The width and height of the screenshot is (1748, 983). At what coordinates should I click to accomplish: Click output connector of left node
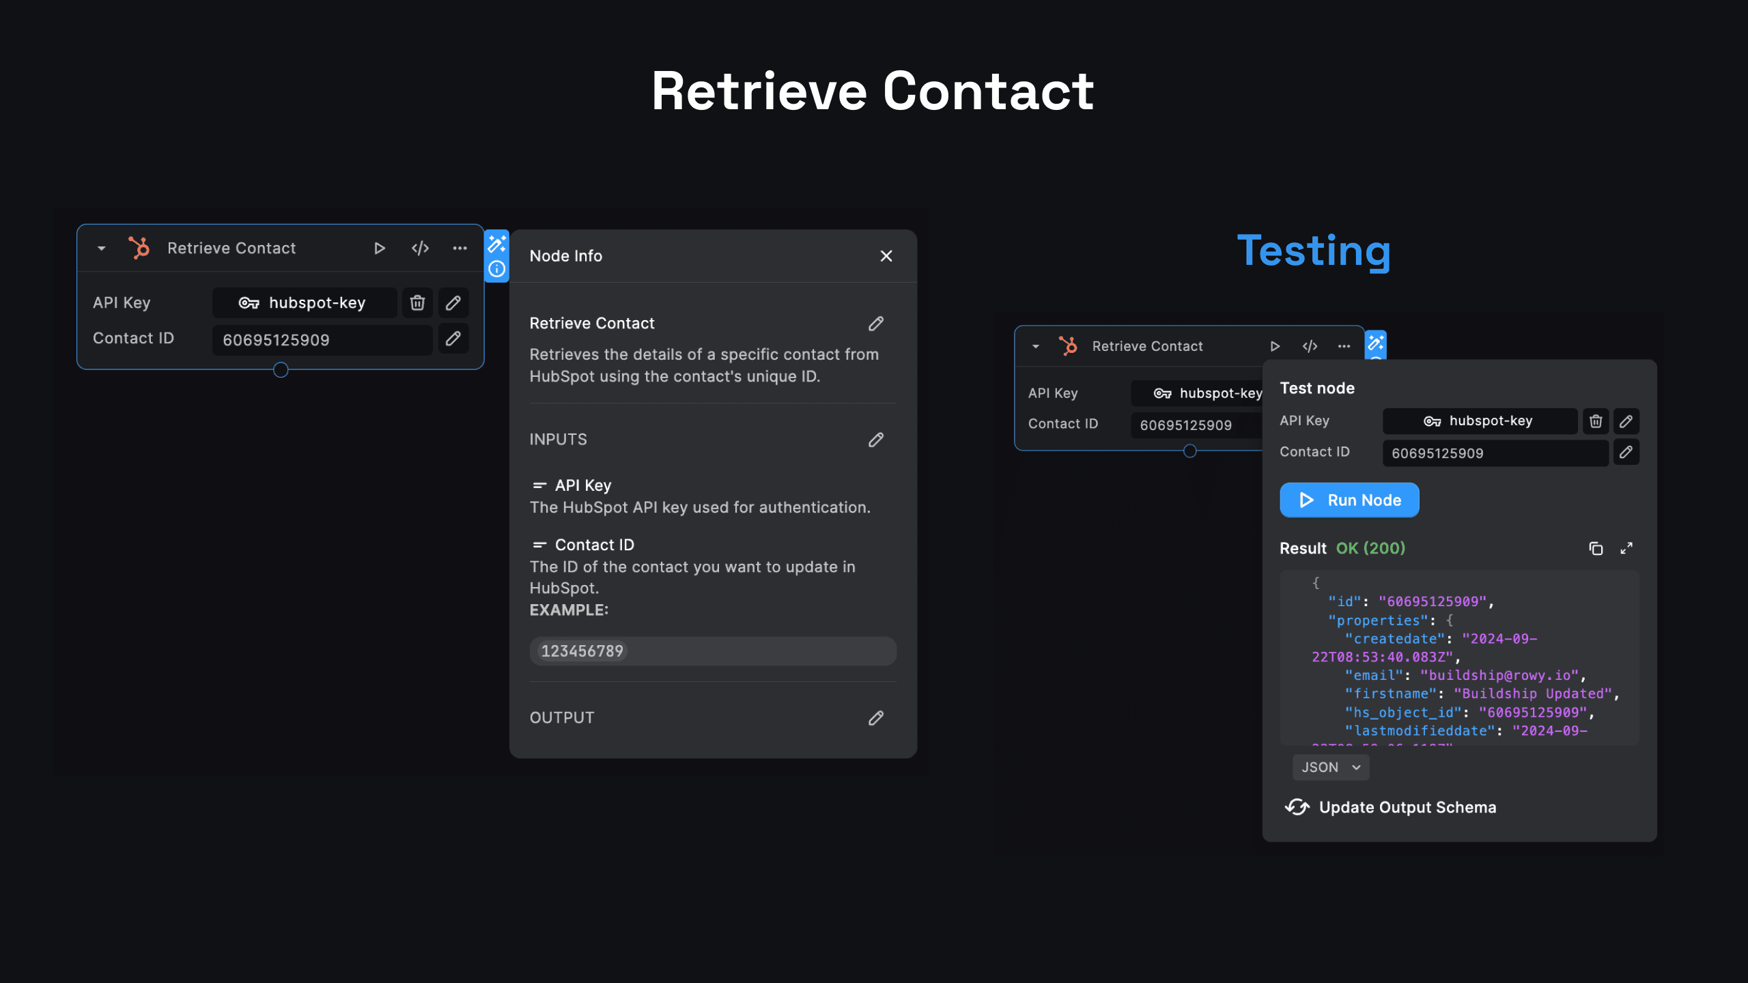[281, 370]
